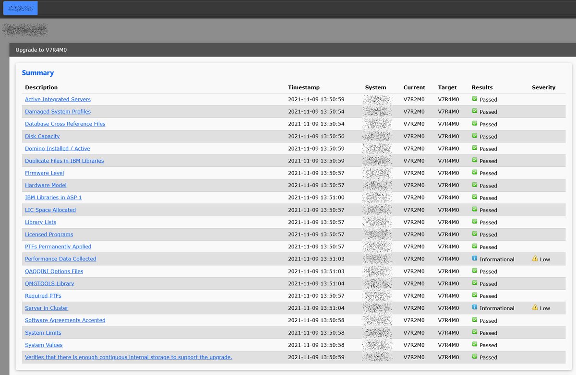Open the Required PTFs check

(43, 295)
